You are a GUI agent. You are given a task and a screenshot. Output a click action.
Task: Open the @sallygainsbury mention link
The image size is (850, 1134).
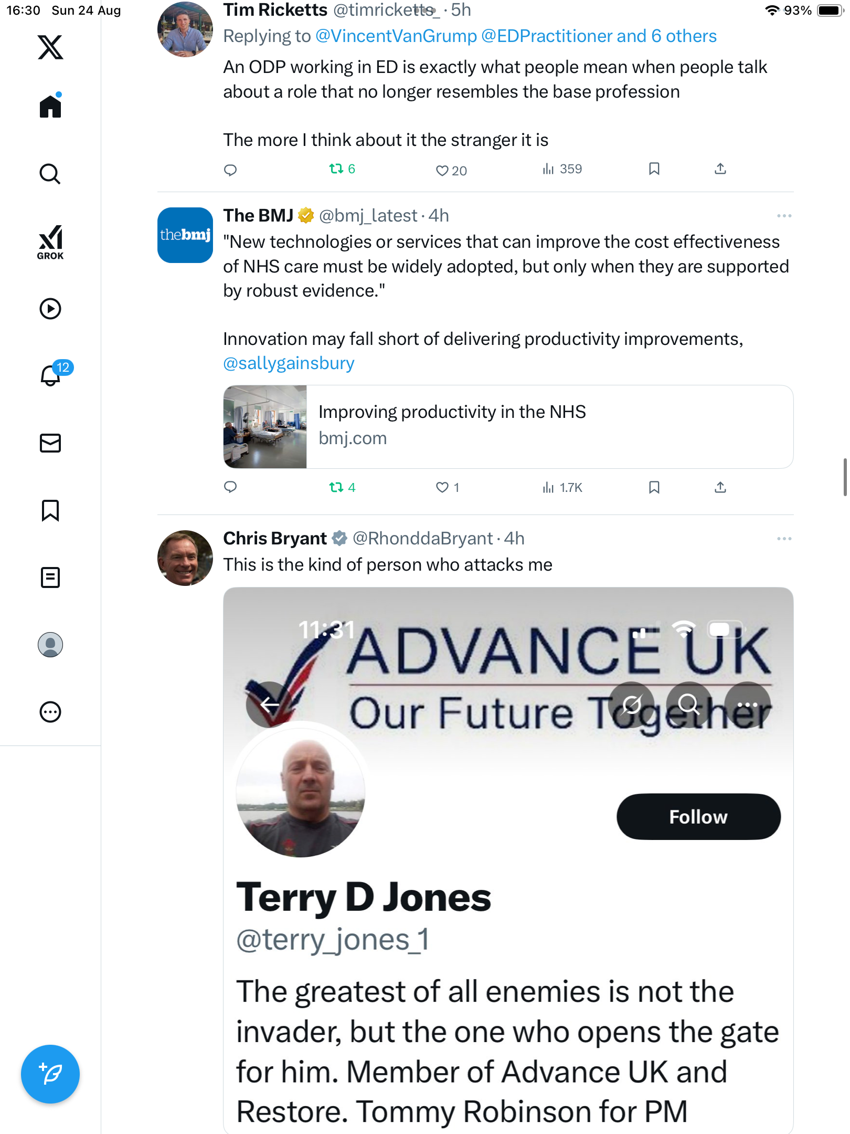(289, 363)
